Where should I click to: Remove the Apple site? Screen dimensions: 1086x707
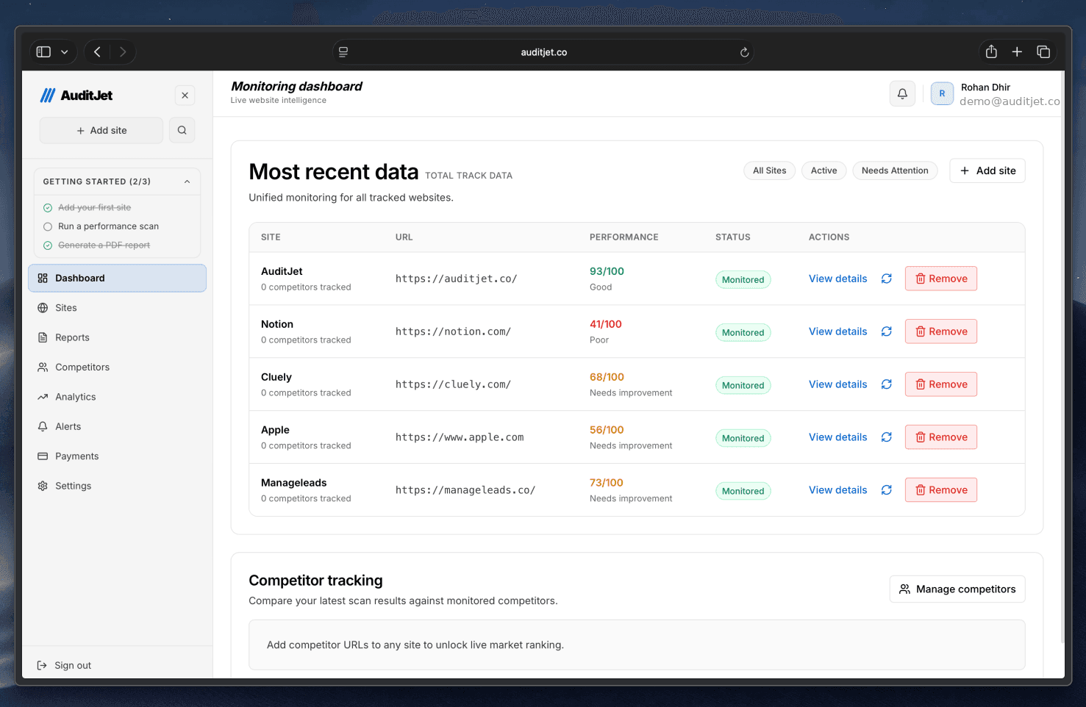[x=941, y=437]
